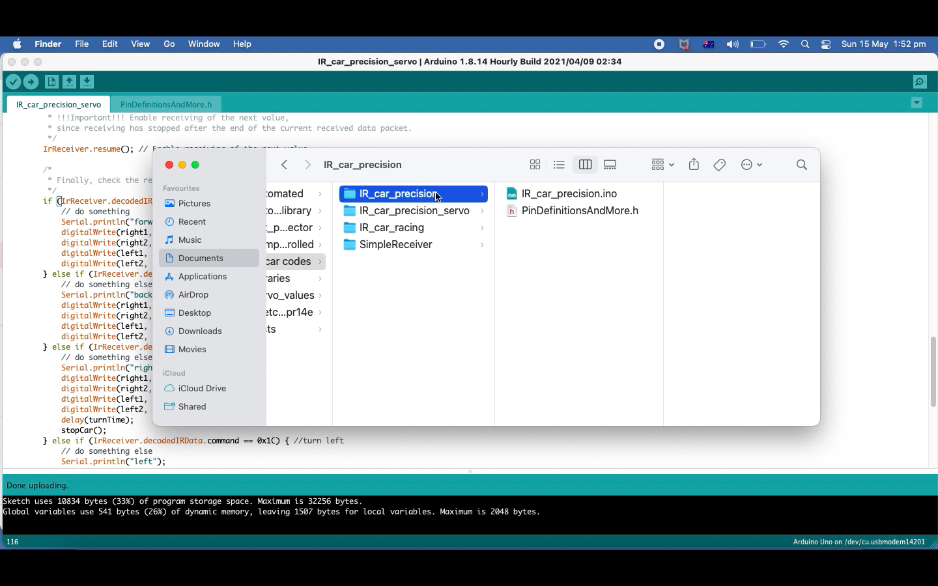Click the flag input source icon
The width and height of the screenshot is (938, 586).
click(709, 44)
